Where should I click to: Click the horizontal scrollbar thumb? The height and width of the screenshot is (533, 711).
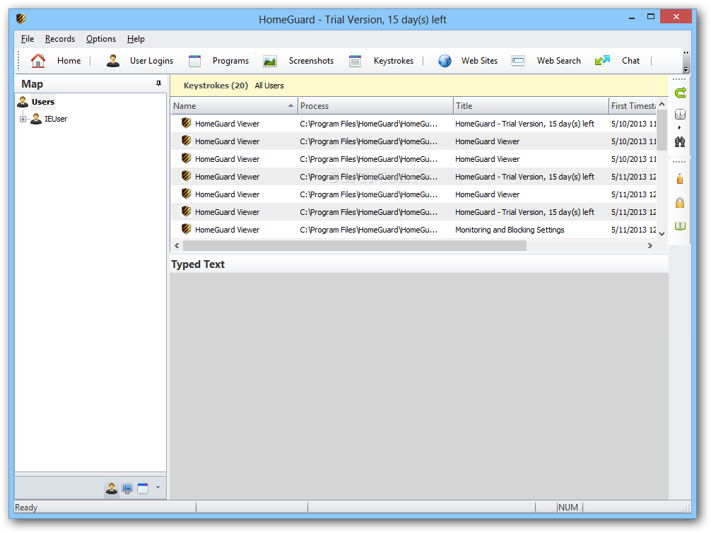click(x=355, y=245)
